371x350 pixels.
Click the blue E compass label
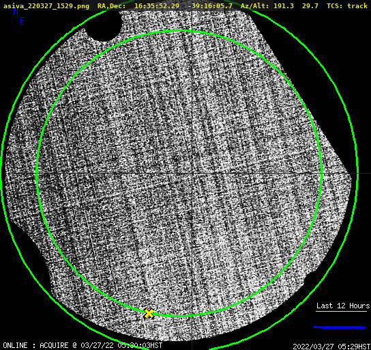[x=23, y=21]
